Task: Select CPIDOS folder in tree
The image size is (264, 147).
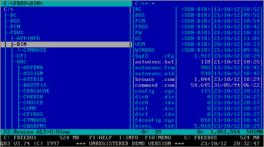Action: [33, 114]
